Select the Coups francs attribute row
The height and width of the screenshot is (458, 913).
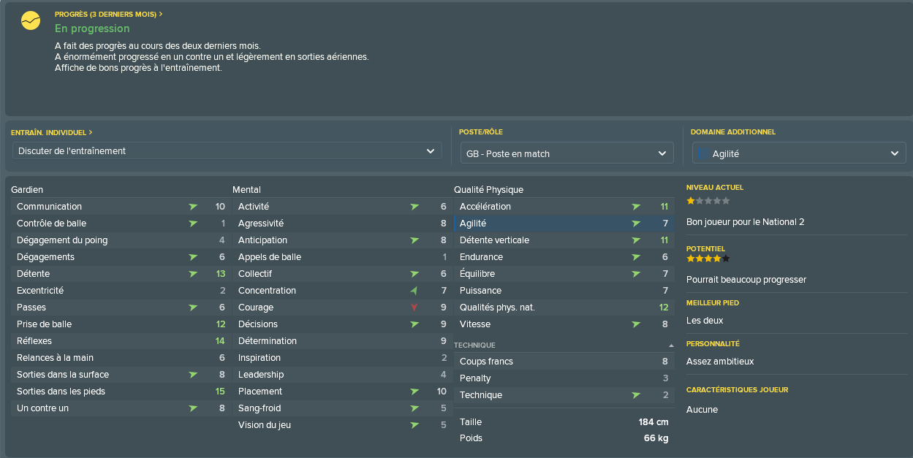click(564, 362)
